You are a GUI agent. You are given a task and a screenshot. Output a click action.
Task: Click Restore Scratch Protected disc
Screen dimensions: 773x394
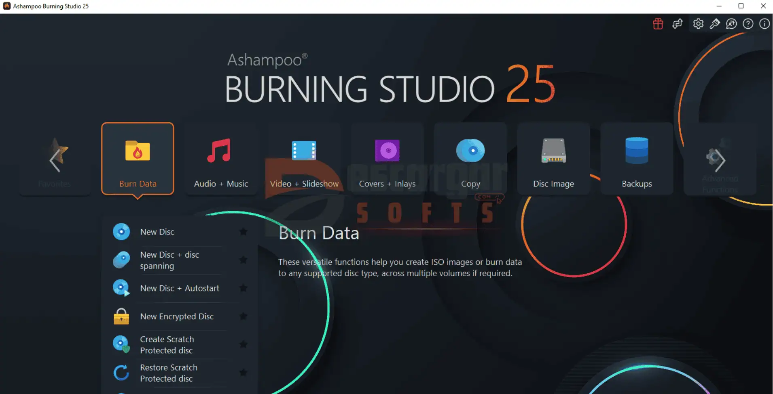168,373
